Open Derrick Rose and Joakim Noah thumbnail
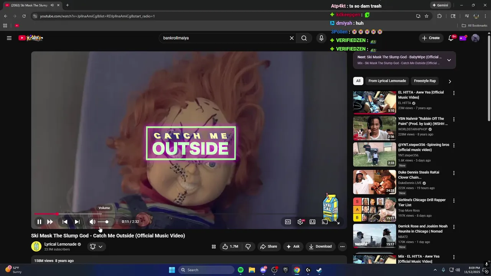 pyautogui.click(x=374, y=235)
